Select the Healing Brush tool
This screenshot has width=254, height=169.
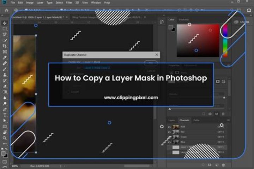pyautogui.click(x=5, y=63)
